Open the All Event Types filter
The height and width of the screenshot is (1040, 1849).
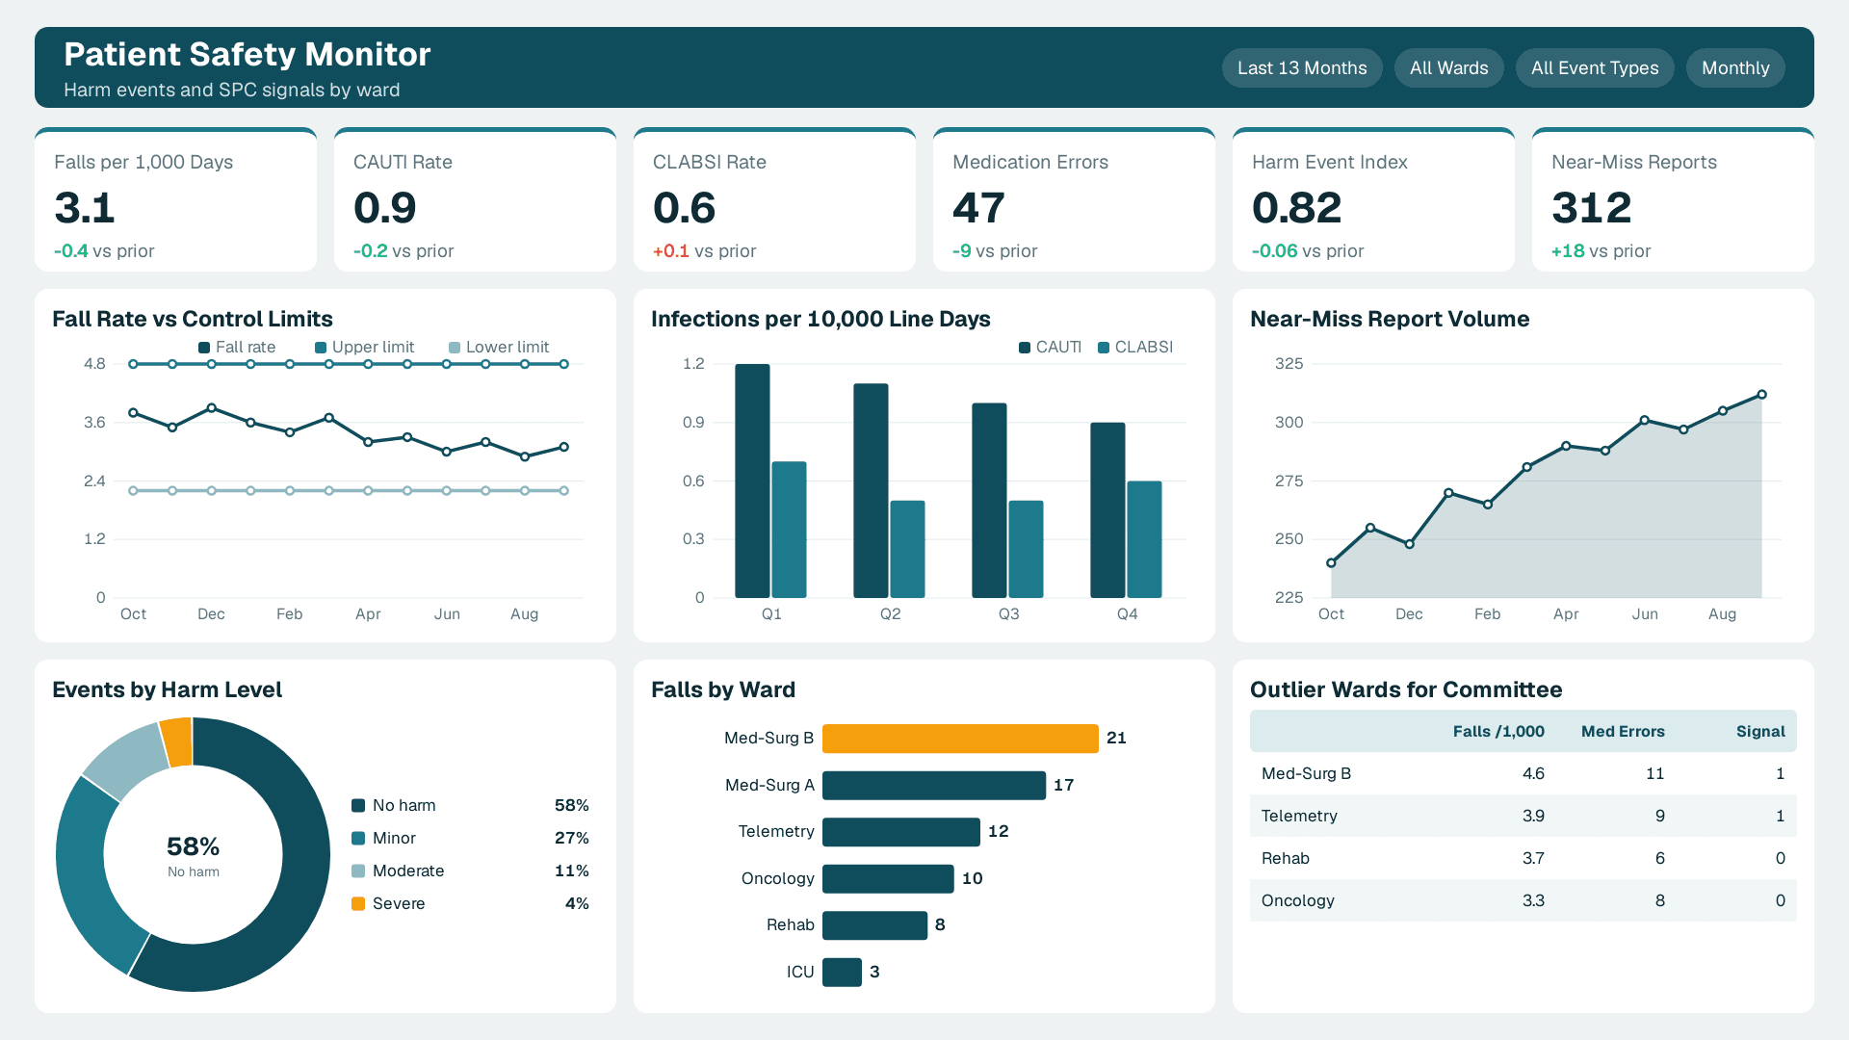coord(1595,68)
